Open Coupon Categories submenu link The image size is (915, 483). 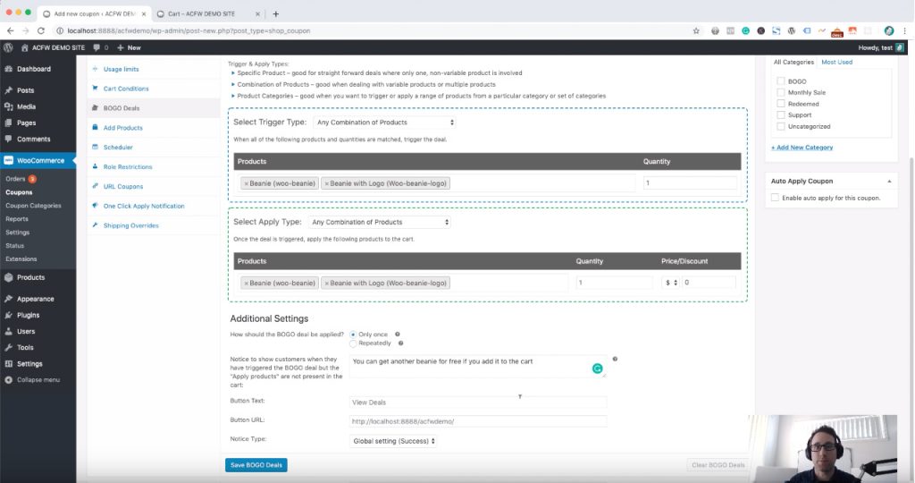(x=33, y=206)
